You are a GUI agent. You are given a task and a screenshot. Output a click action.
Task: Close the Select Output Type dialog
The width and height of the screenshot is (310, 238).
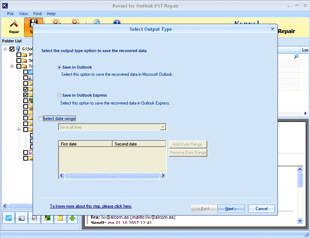pos(273,29)
